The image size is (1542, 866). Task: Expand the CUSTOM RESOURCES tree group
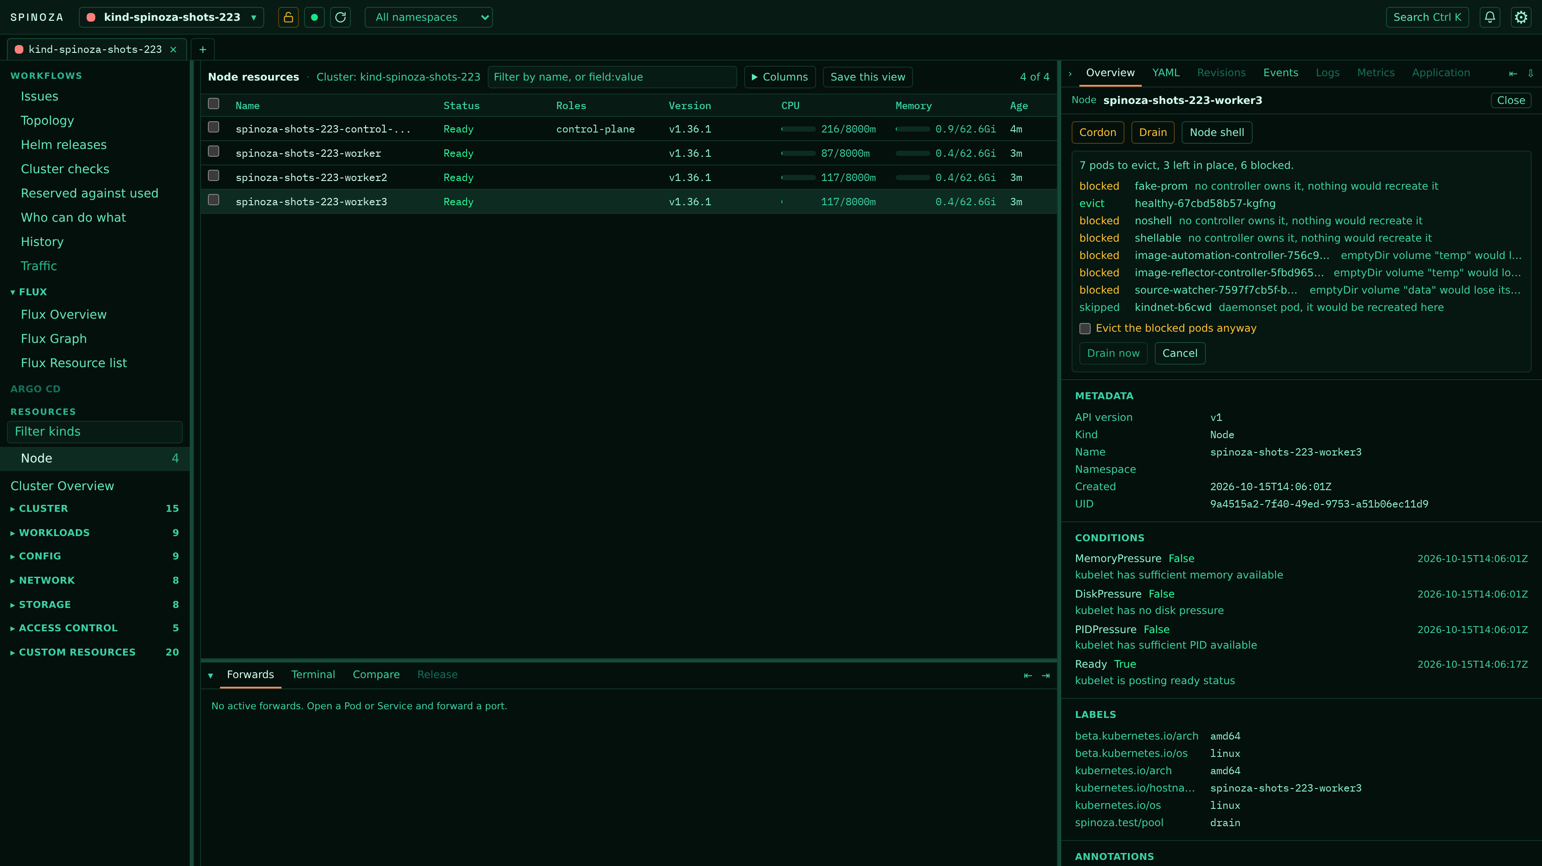coord(77,653)
